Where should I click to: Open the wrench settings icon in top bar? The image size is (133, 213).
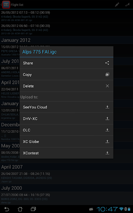click(x=128, y=5)
